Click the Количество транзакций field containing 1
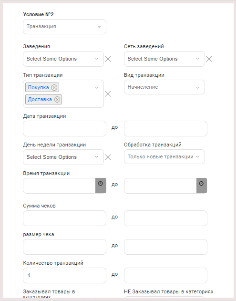The image size is (236, 301). pyautogui.click(x=64, y=275)
